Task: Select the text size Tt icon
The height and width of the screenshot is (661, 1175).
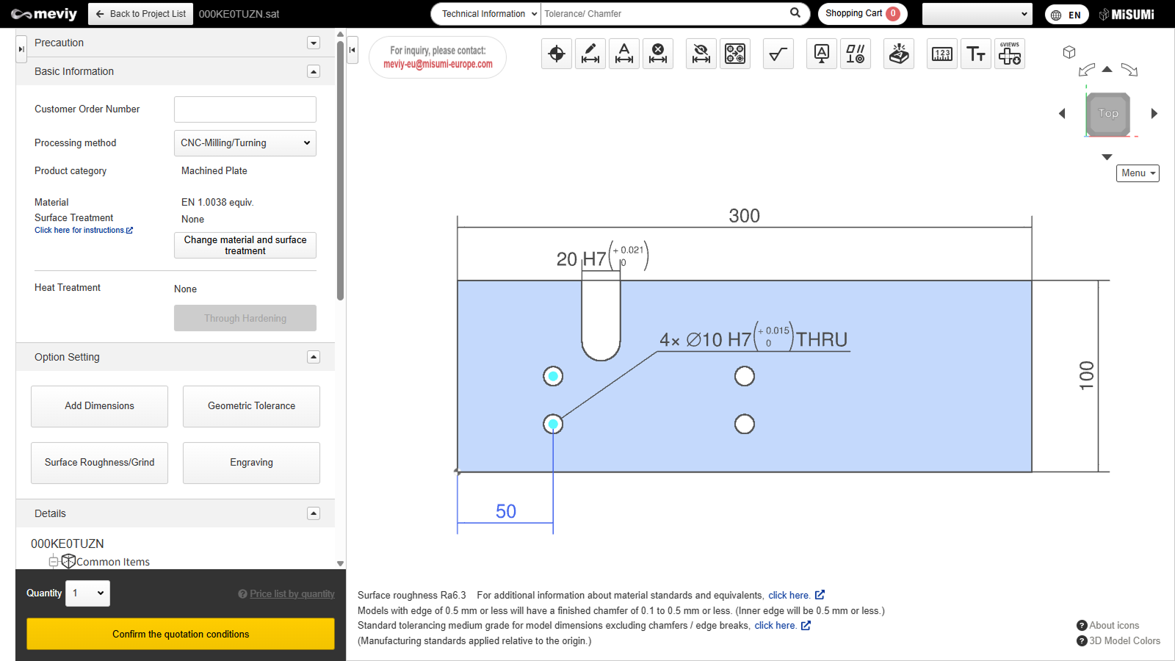Action: 976,54
